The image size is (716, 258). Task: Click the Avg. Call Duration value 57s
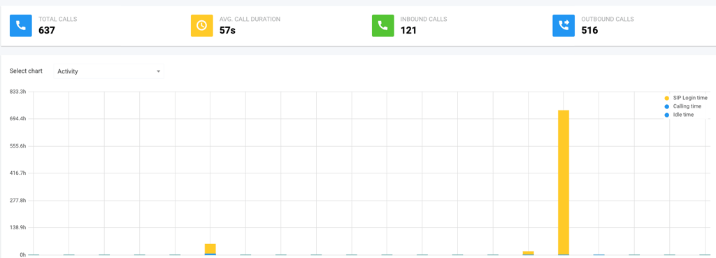(227, 31)
